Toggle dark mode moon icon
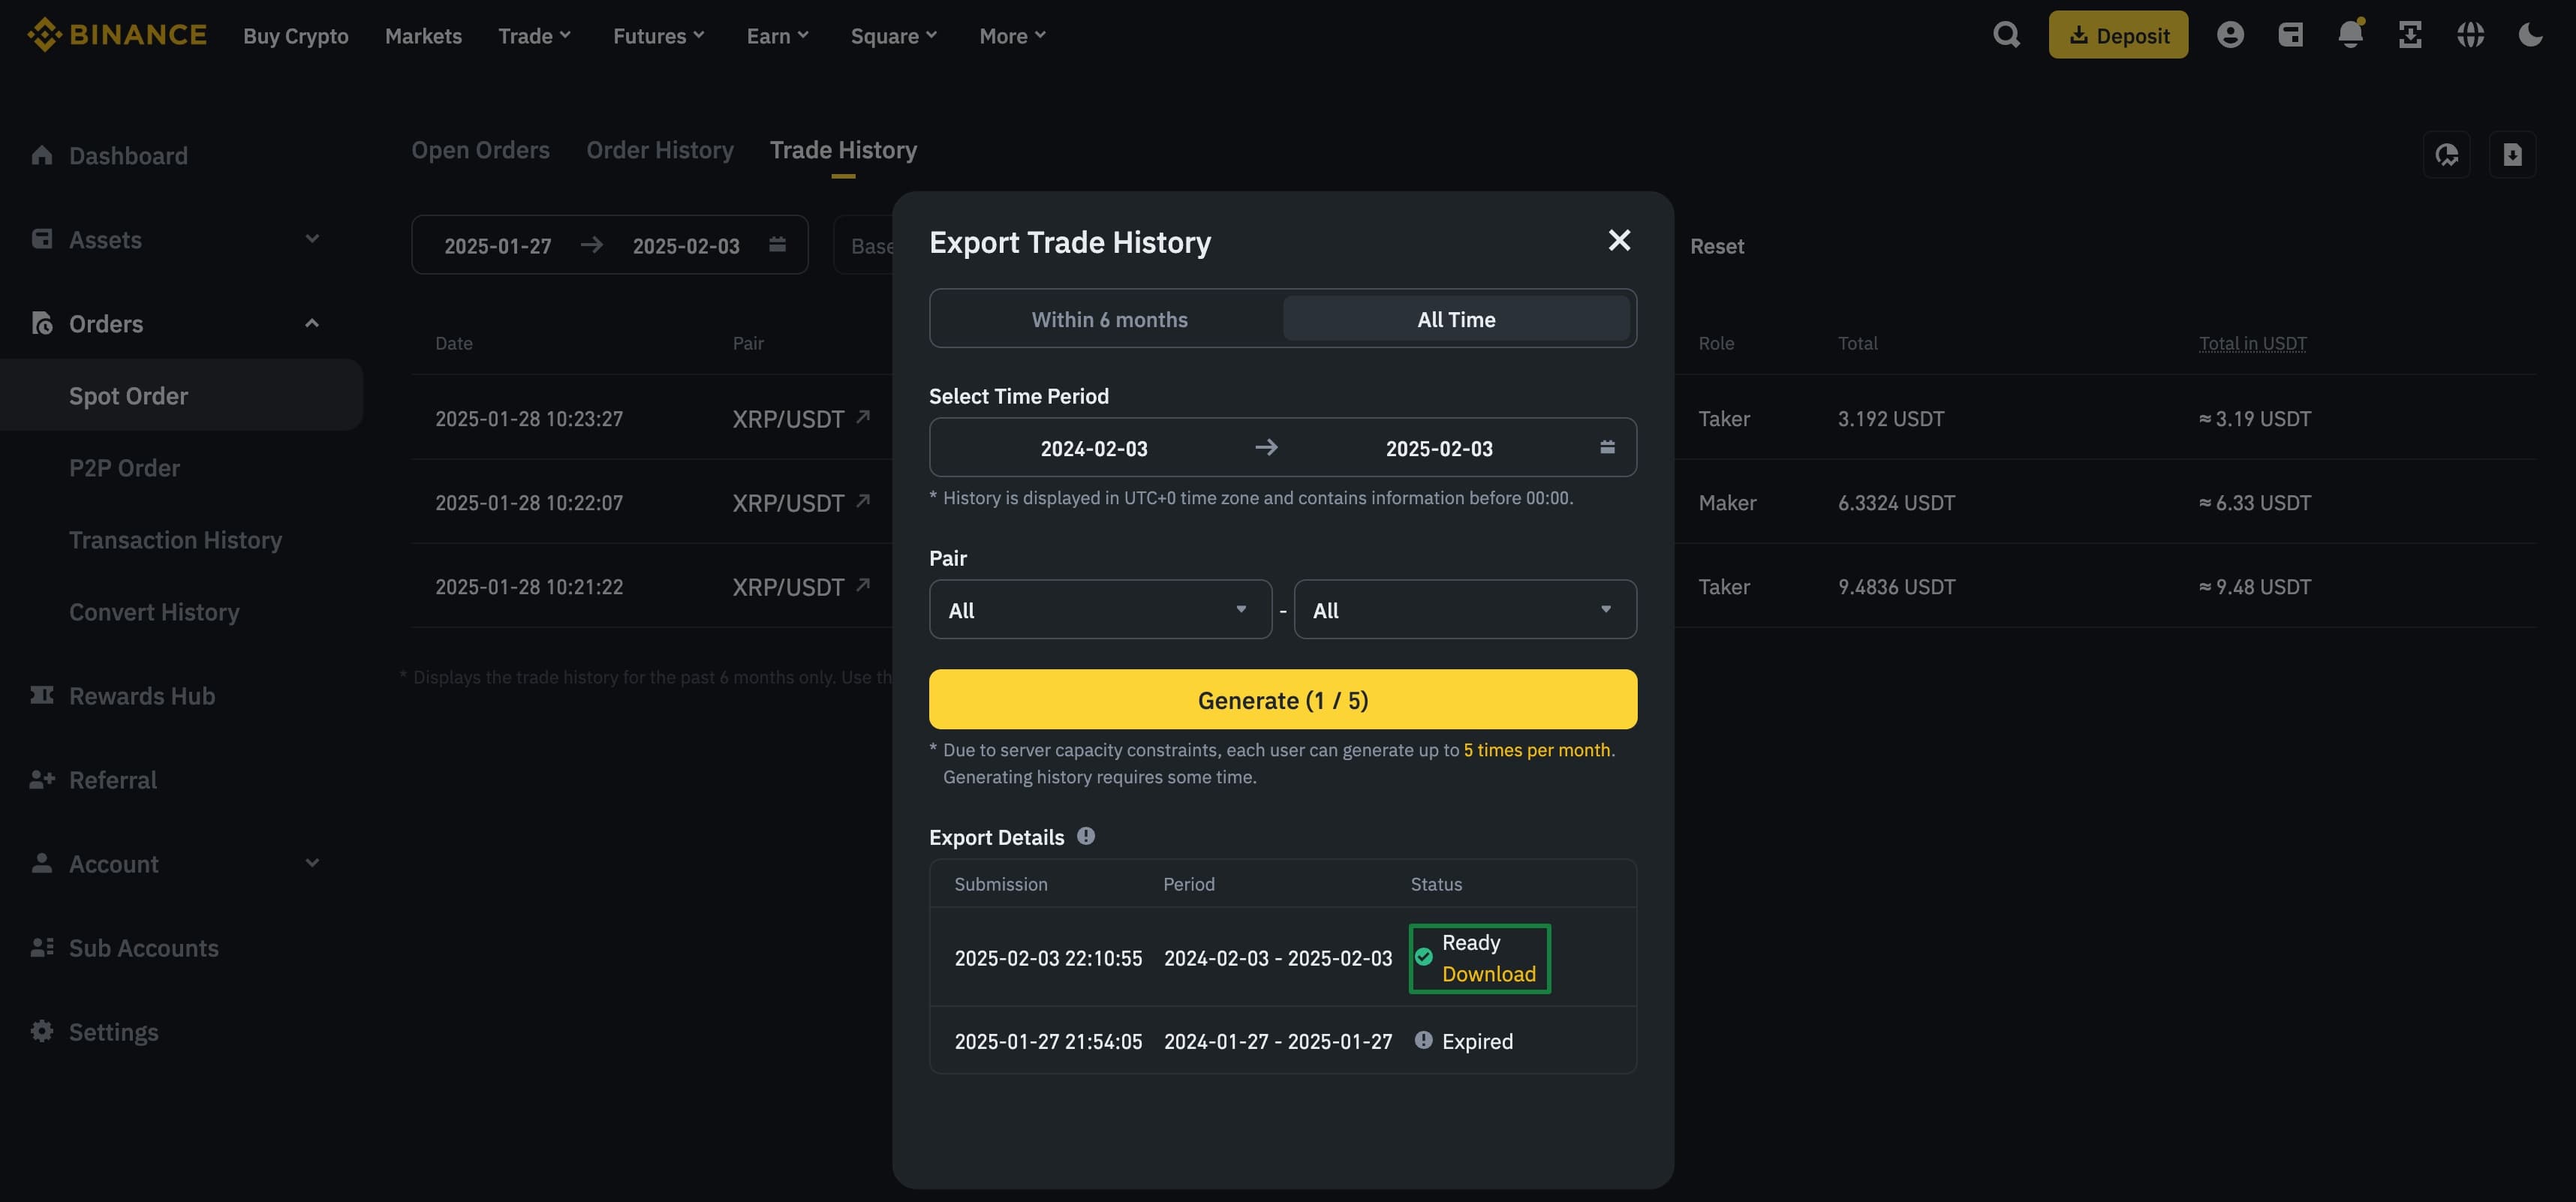This screenshot has width=2576, height=1202. click(x=2530, y=35)
